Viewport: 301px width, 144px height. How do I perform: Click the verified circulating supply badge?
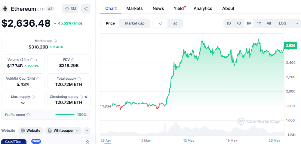click(86, 97)
